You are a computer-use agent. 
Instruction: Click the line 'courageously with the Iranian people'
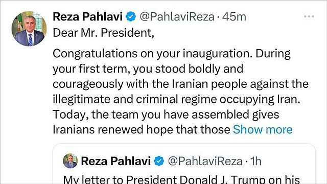tap(180, 84)
